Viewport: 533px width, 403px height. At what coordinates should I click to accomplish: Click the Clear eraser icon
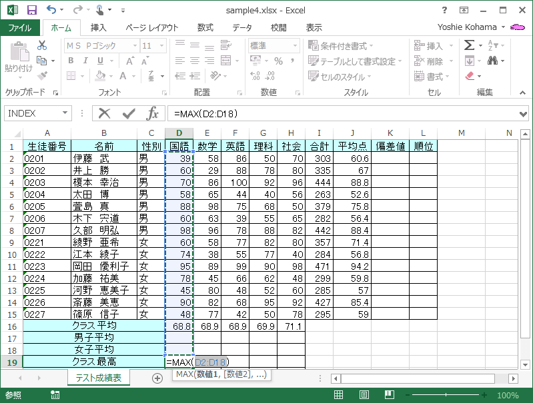[x=470, y=76]
